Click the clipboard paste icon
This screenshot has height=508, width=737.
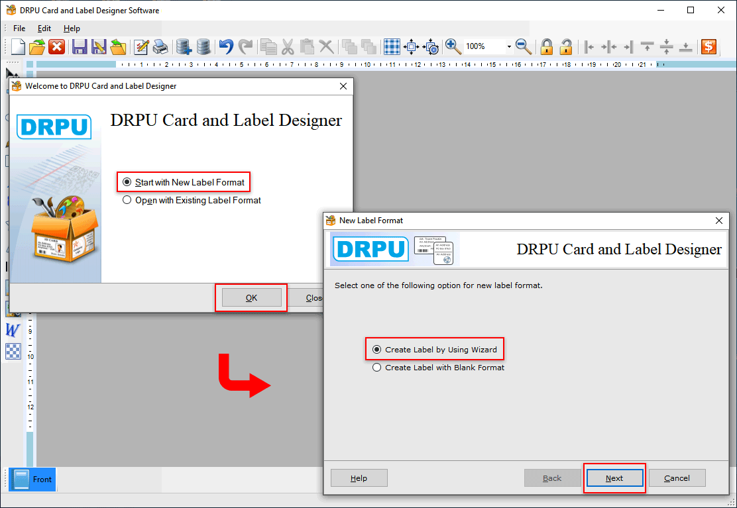click(x=307, y=46)
